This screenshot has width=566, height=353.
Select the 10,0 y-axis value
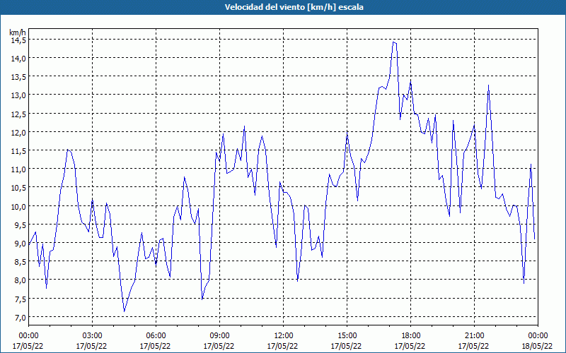click(18, 206)
